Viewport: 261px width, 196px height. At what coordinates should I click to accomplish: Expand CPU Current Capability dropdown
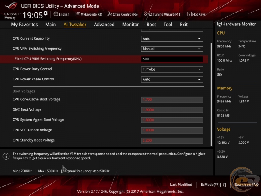(172, 39)
